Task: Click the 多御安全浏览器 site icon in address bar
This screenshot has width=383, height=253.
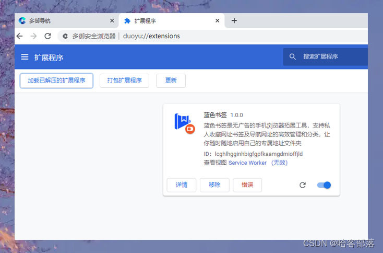Action: coord(65,36)
